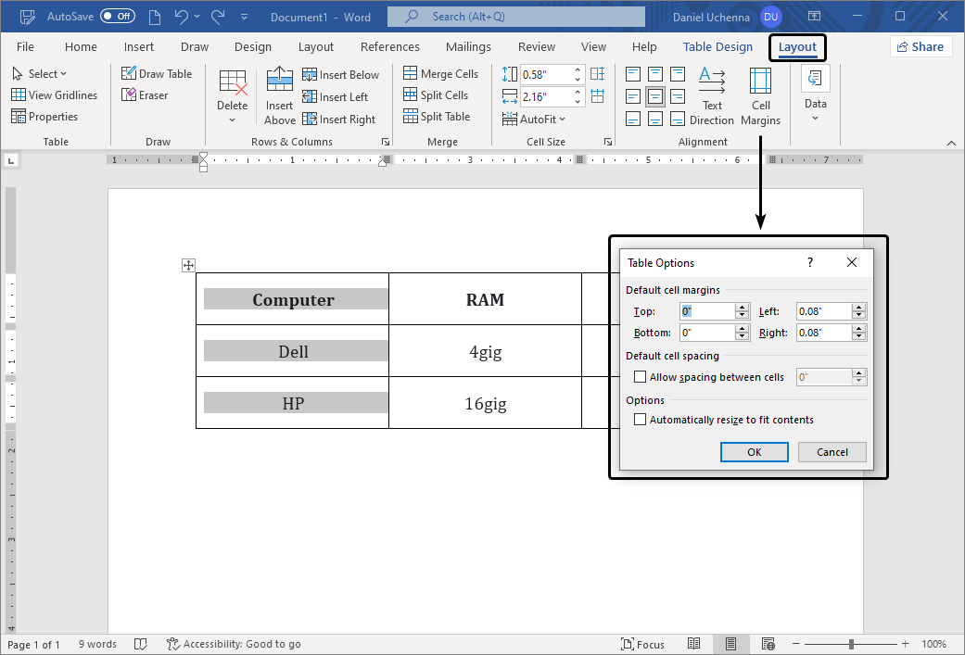
Task: Check Automatically resize to fit contents
Action: (640, 420)
